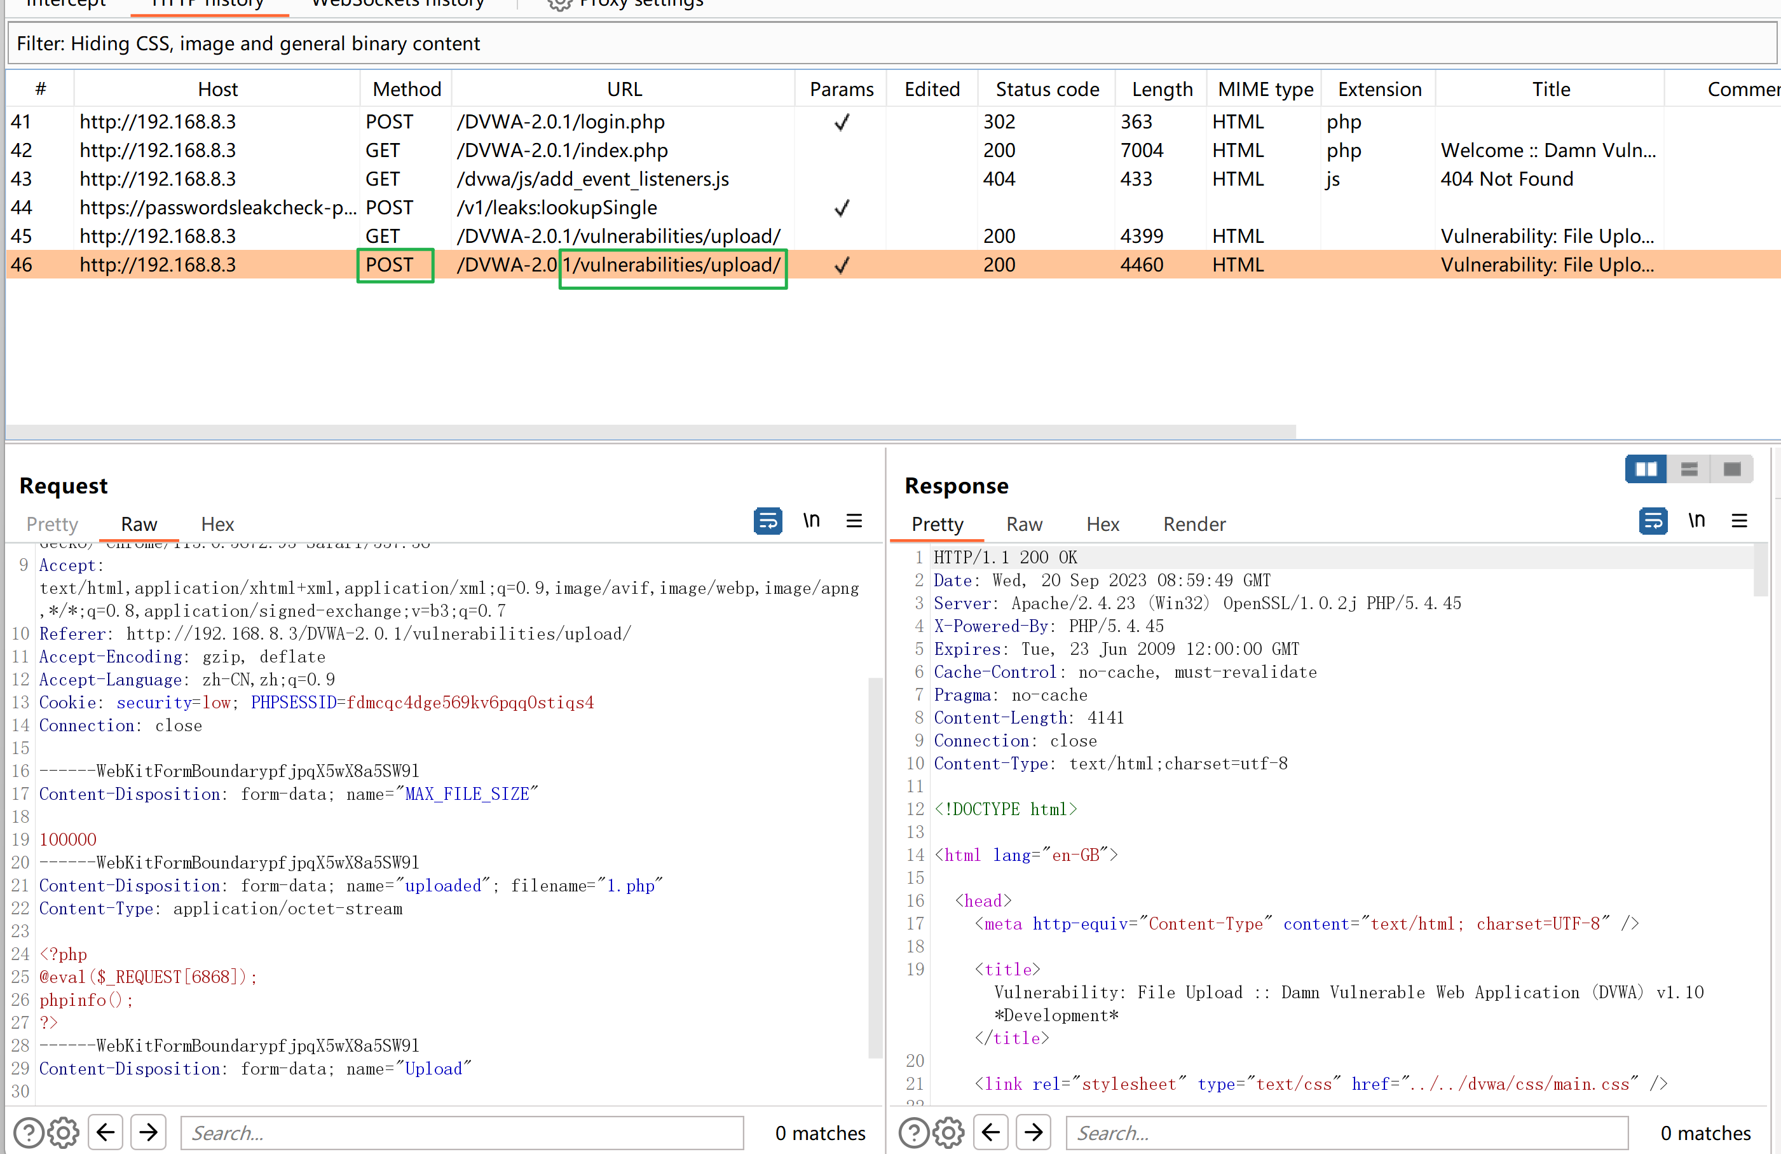The height and width of the screenshot is (1154, 1781).
Task: Click Request panel help question icon
Action: click(x=29, y=1132)
